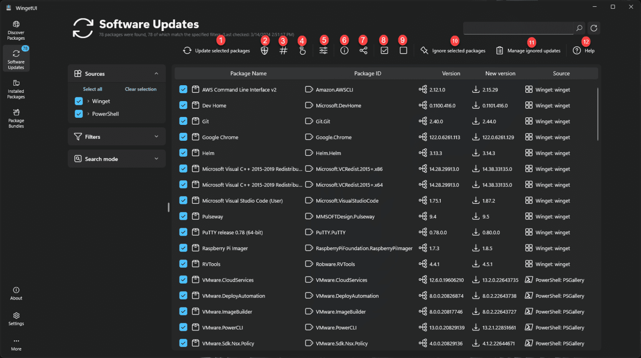Collapse the Sources panel
The width and height of the screenshot is (641, 358).
pos(156,73)
